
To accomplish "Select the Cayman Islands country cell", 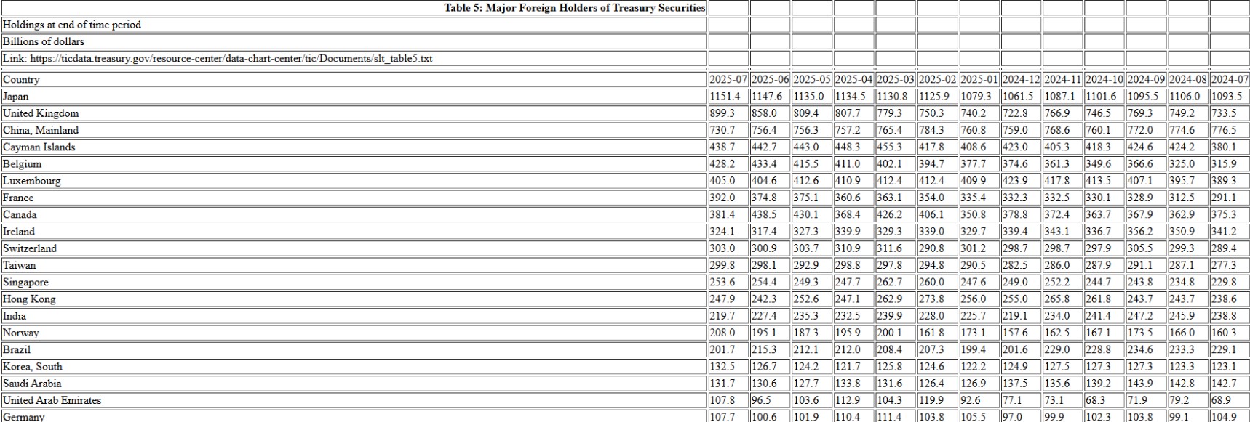I will [39, 147].
